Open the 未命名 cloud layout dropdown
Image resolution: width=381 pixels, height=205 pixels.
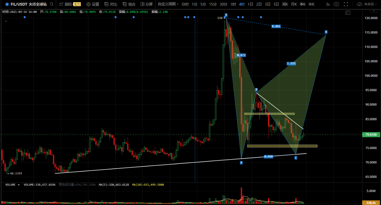[370, 4]
